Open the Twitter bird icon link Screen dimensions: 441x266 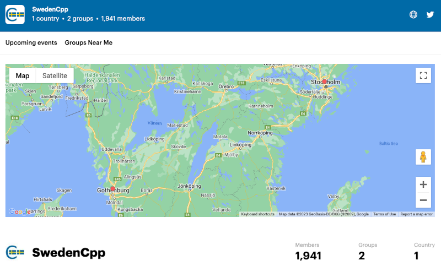(x=430, y=15)
